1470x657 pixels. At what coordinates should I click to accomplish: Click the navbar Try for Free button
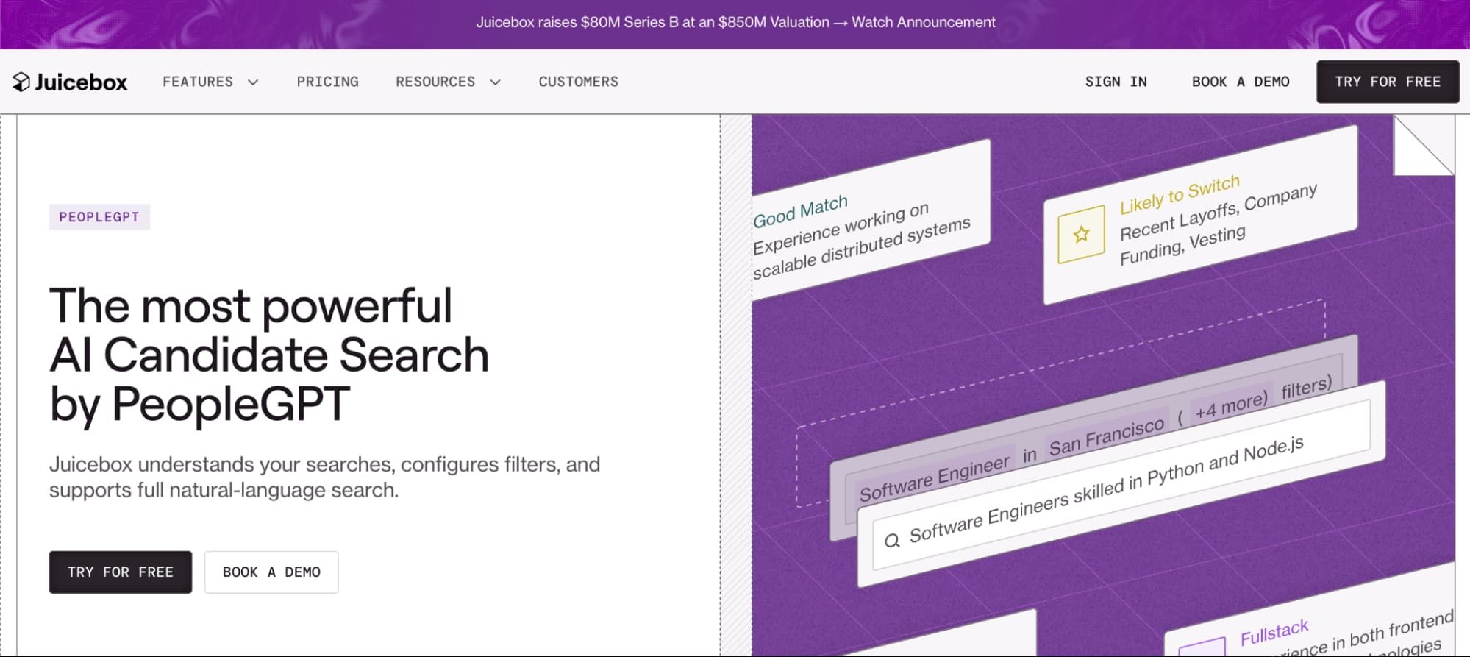(x=1388, y=82)
